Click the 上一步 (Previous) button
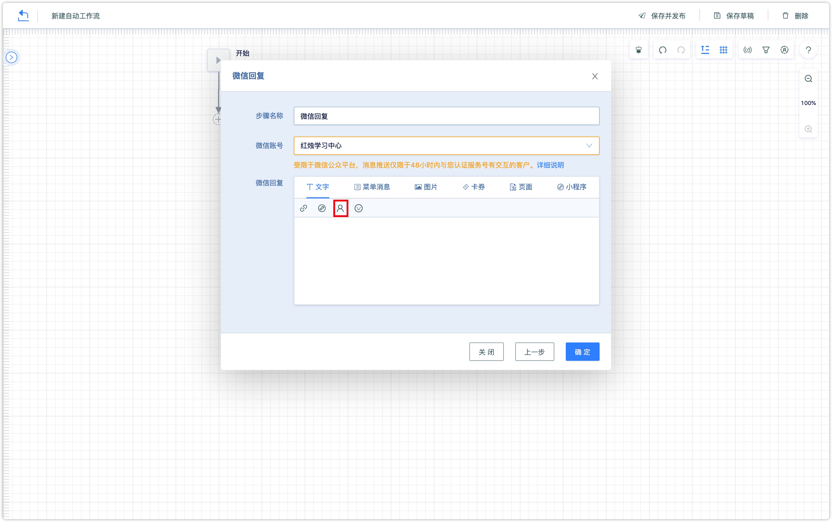Screen dimensions: 832x522 tap(534, 351)
